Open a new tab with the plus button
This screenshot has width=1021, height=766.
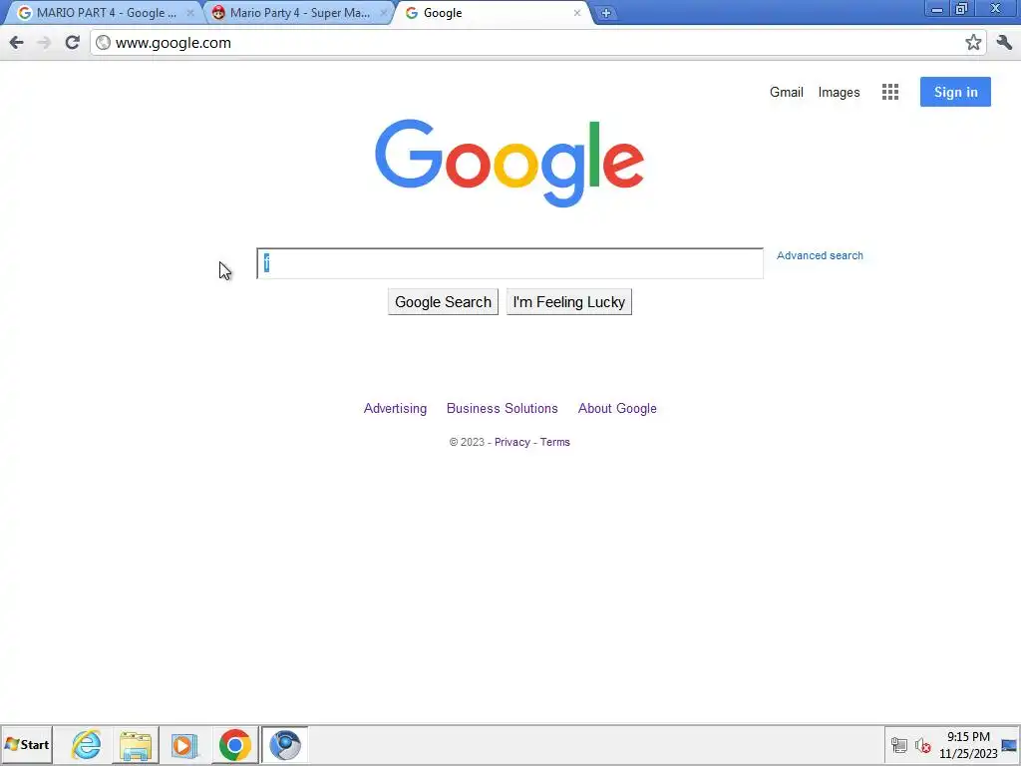click(x=605, y=13)
